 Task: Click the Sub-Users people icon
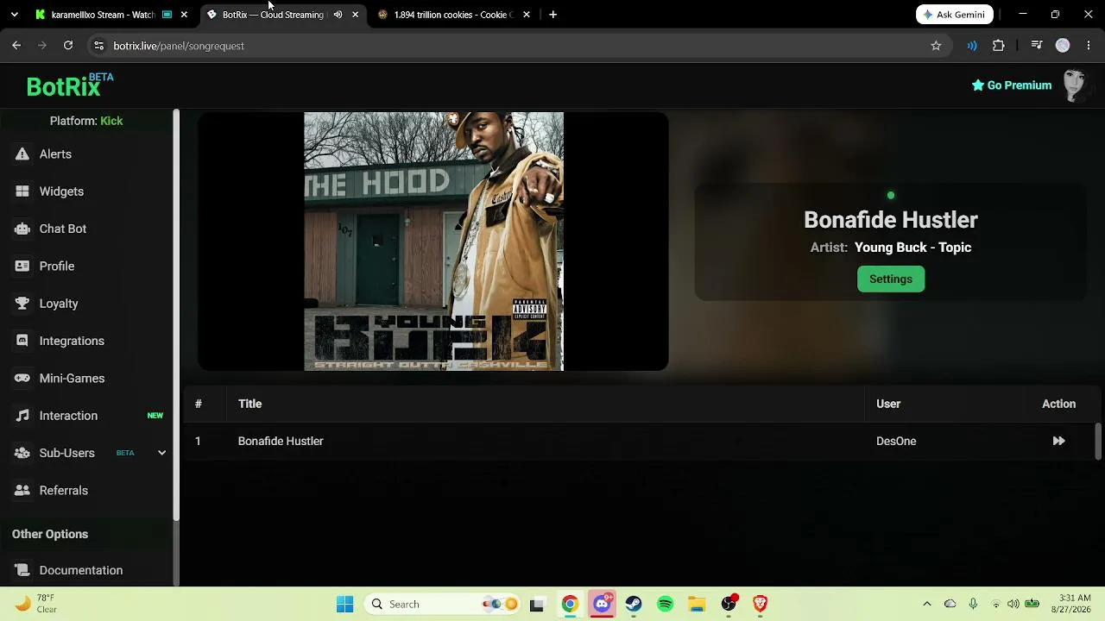point(22,453)
